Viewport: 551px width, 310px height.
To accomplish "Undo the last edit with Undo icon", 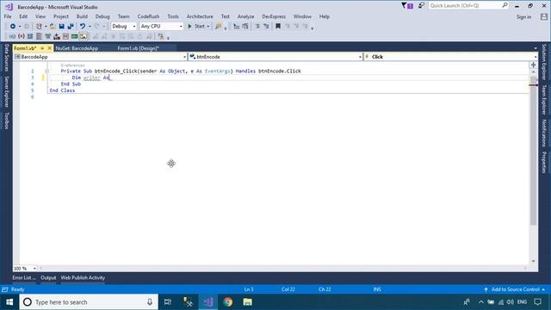I will coord(83,27).
